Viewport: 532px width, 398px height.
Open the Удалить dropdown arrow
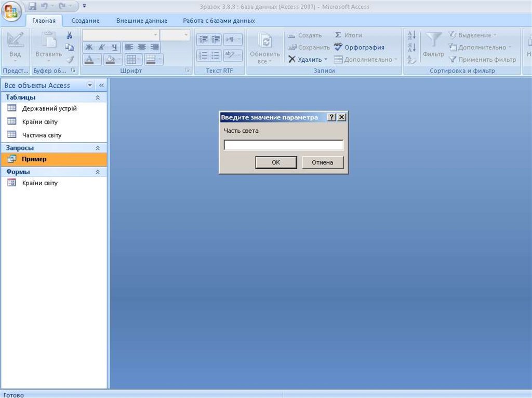click(x=326, y=60)
